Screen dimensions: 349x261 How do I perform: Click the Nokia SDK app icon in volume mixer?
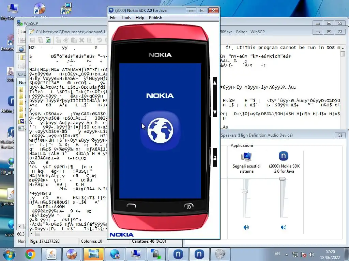coord(284,156)
